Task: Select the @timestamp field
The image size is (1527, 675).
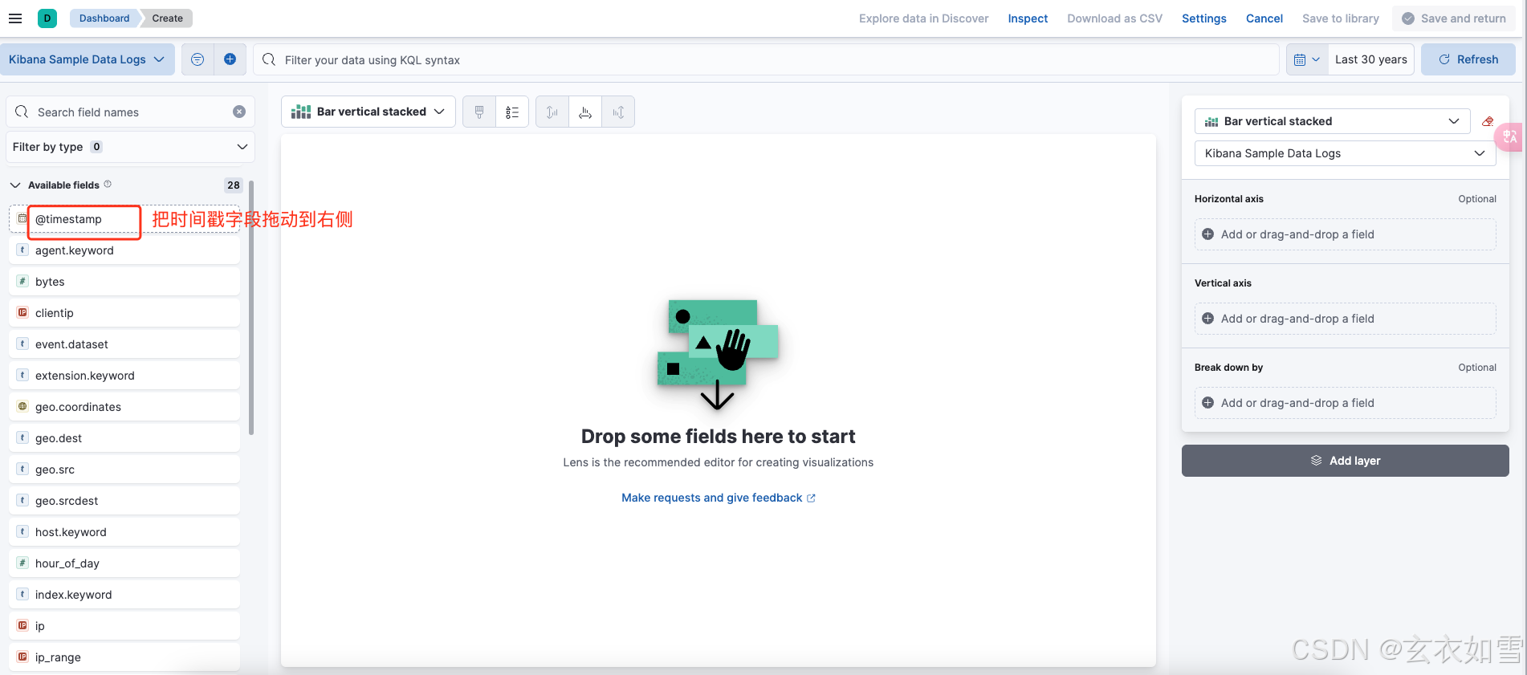Action: click(124, 218)
